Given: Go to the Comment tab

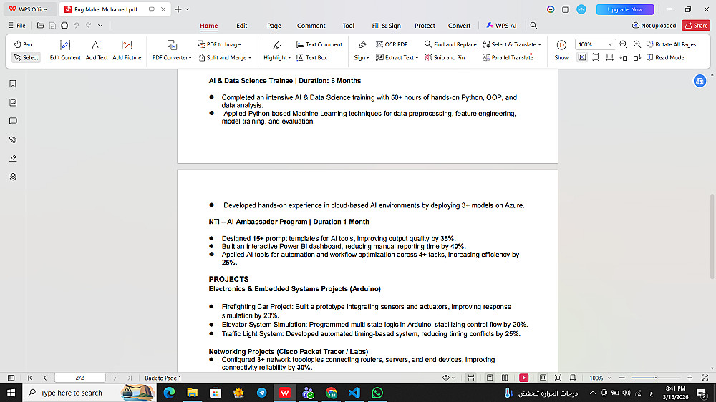Looking at the screenshot, I should (311, 26).
